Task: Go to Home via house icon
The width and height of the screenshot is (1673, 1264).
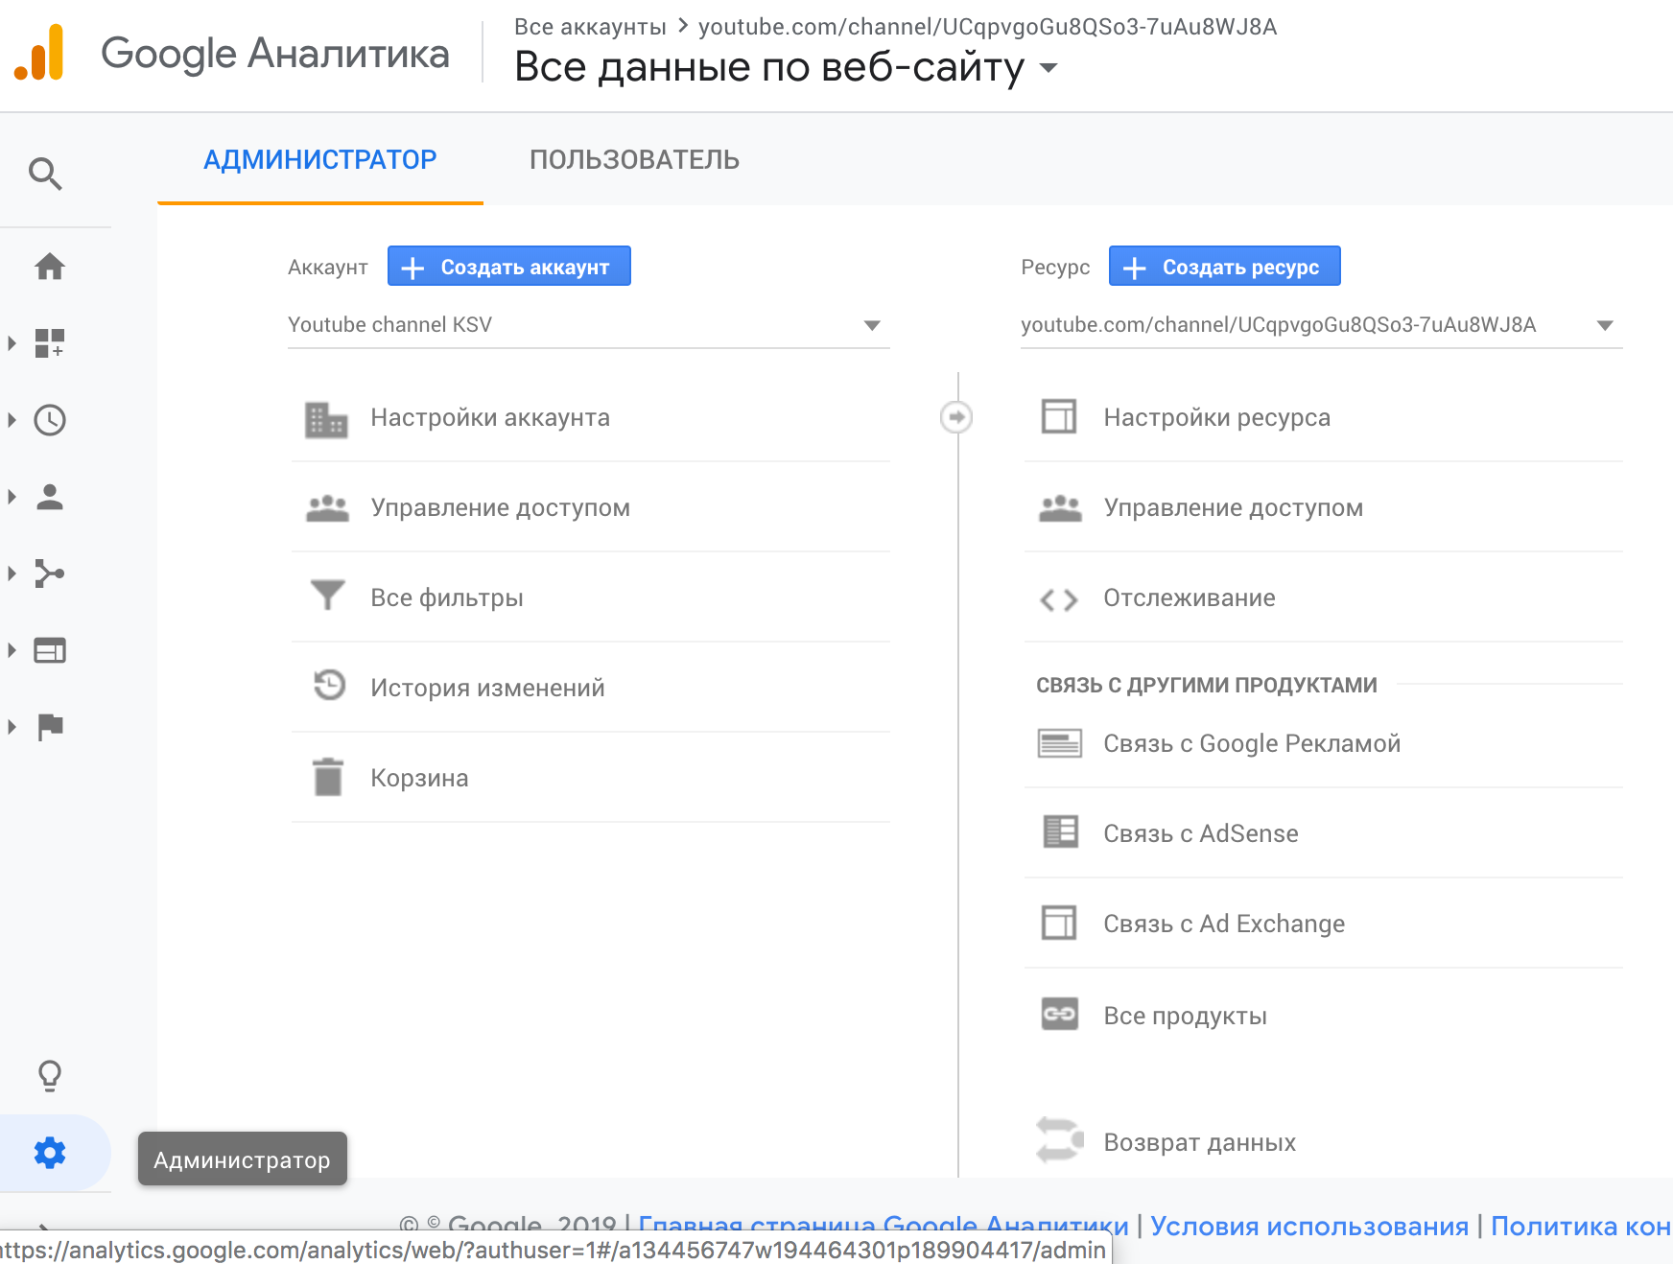Action: (x=50, y=266)
